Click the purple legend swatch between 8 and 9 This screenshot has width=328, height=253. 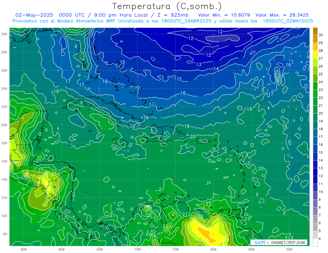click(315, 203)
